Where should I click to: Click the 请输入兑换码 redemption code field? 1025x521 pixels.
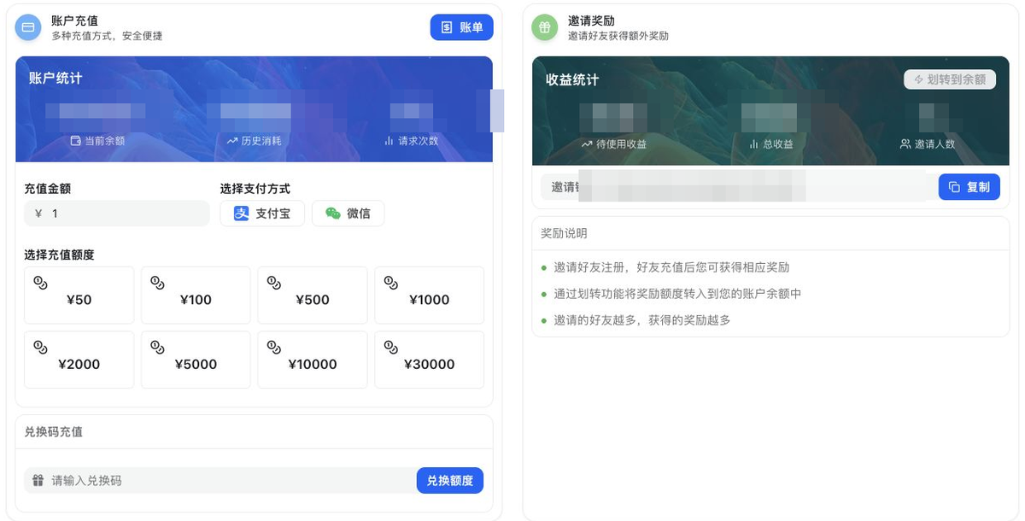pyautogui.click(x=220, y=480)
